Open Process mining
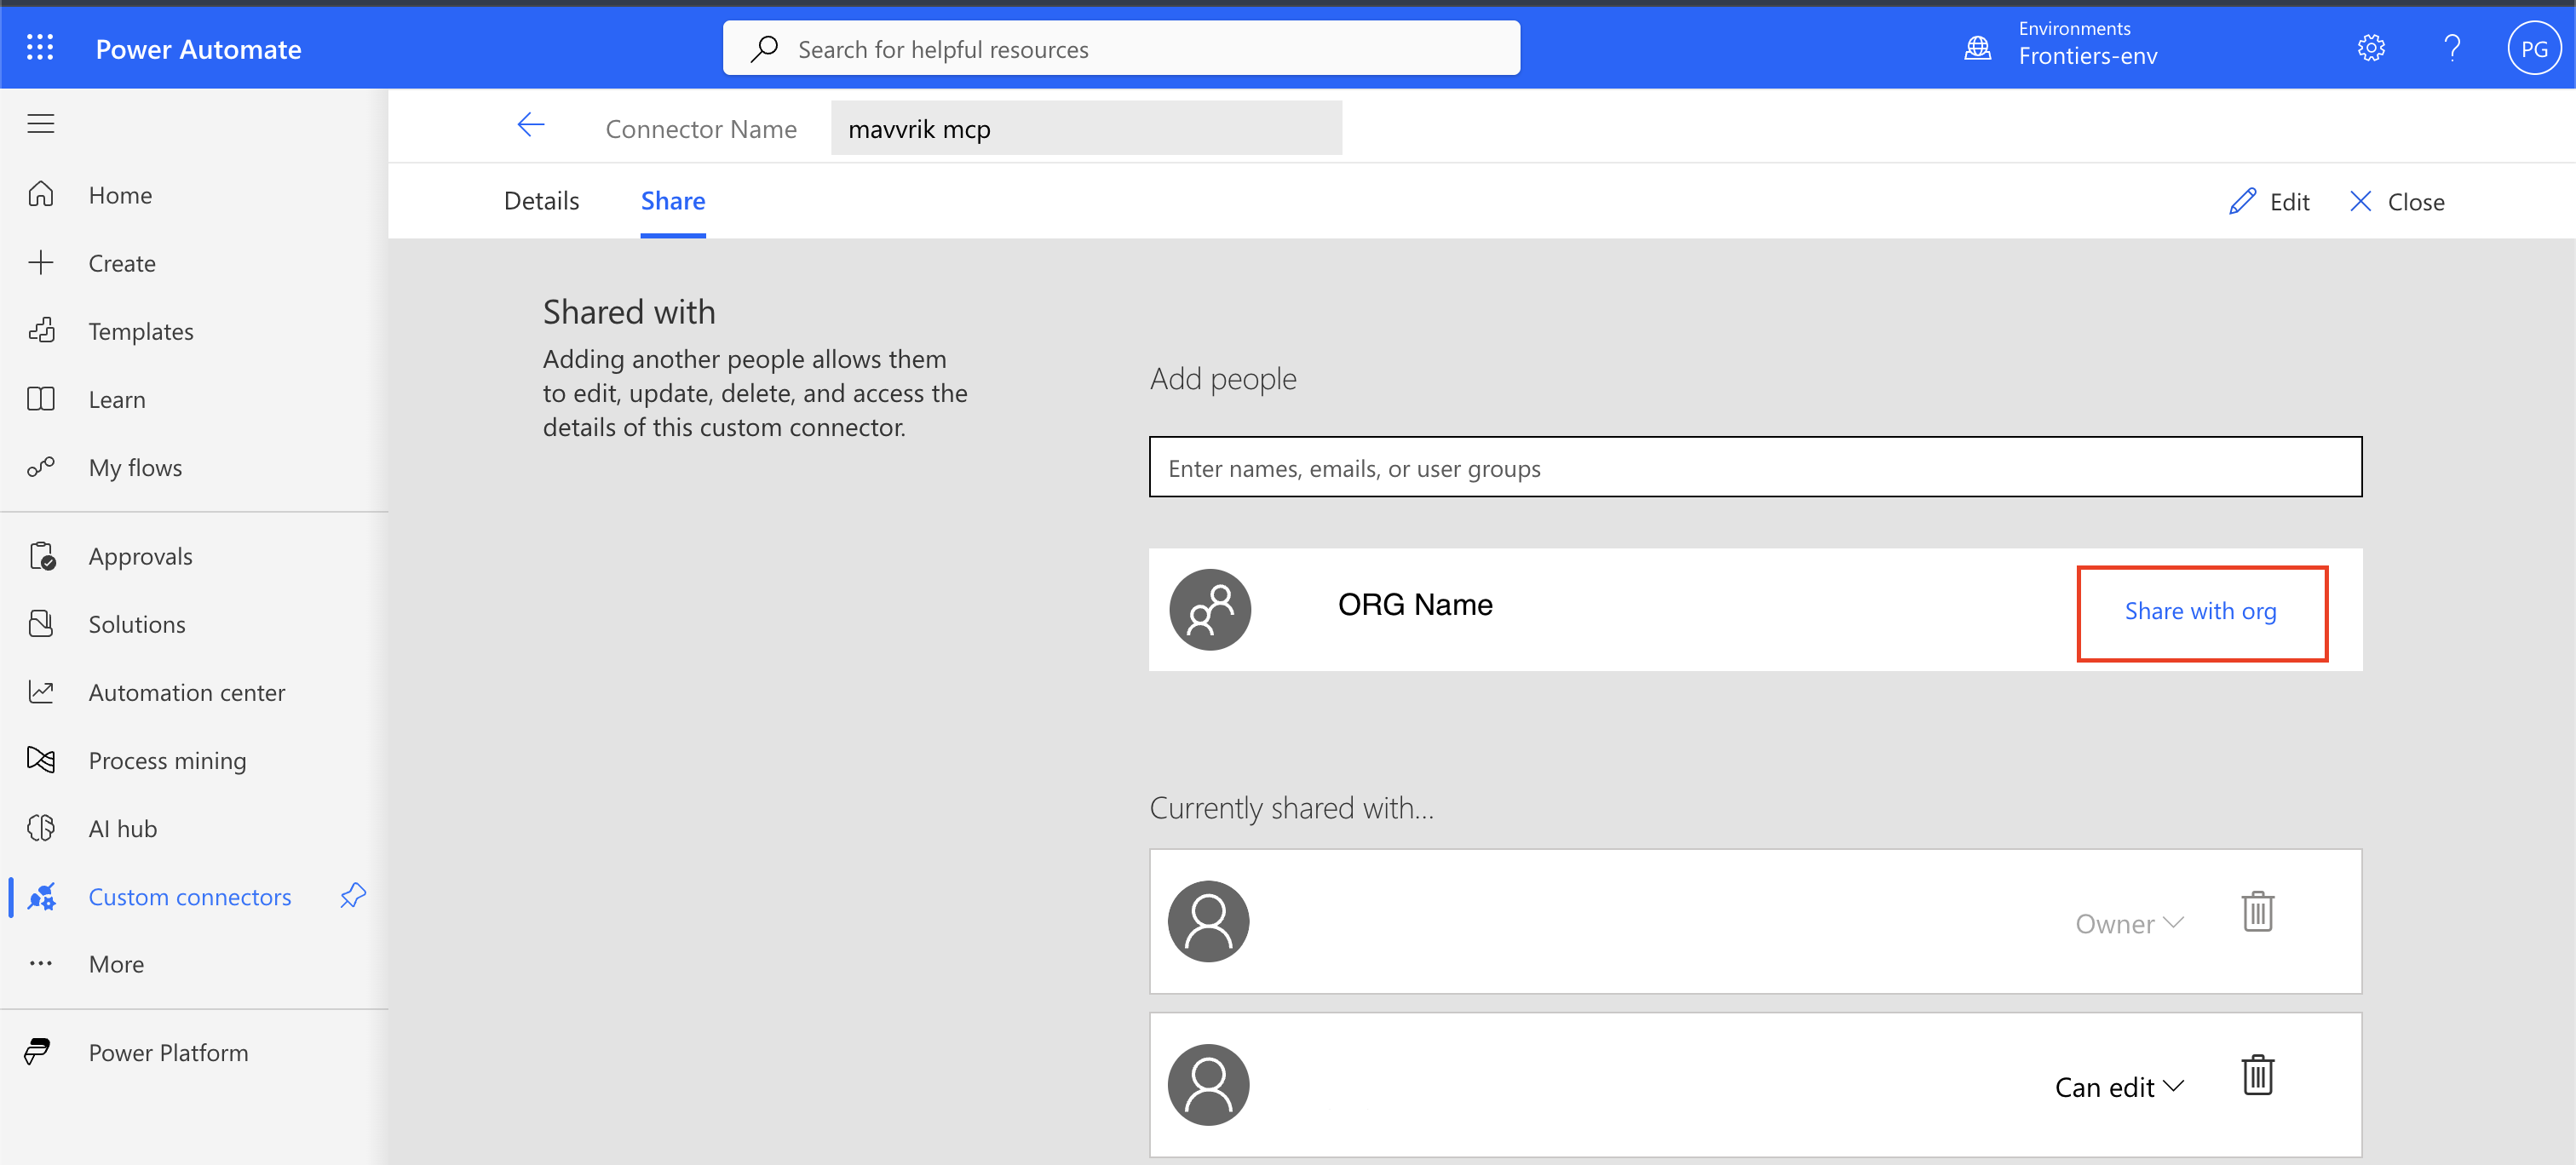Screen dimensions: 2576x1165 (x=167, y=761)
